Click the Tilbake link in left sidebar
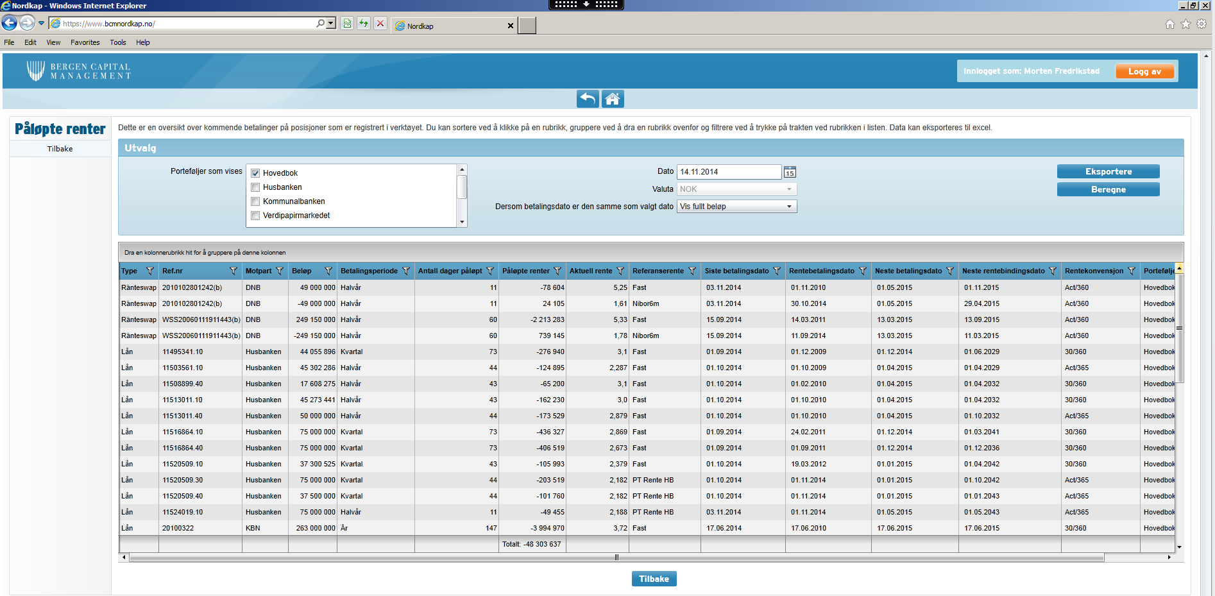The height and width of the screenshot is (596, 1215). 60,149
